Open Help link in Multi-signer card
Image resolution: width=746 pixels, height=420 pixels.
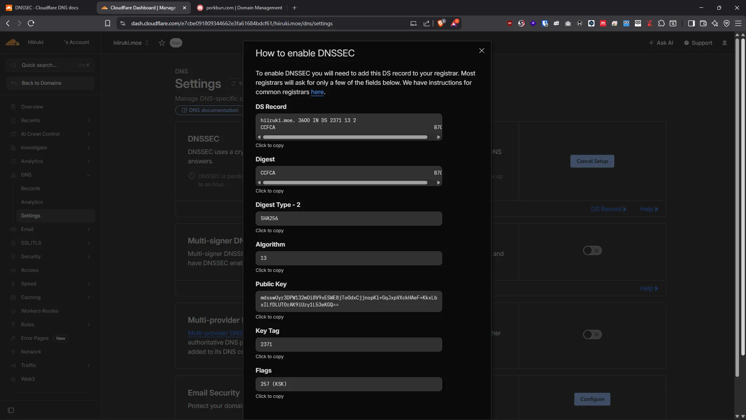point(649,289)
